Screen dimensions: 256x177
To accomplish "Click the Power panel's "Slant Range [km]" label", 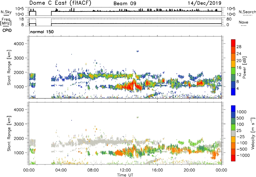I will pos(9,67).
